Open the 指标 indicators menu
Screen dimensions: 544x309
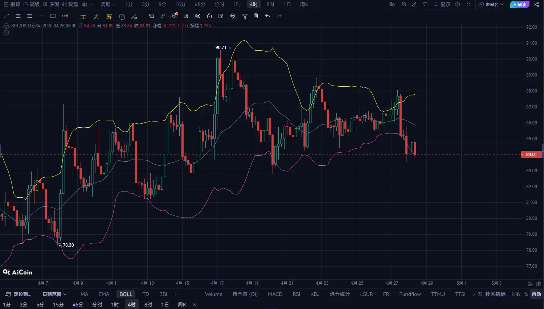(x=12, y=4)
